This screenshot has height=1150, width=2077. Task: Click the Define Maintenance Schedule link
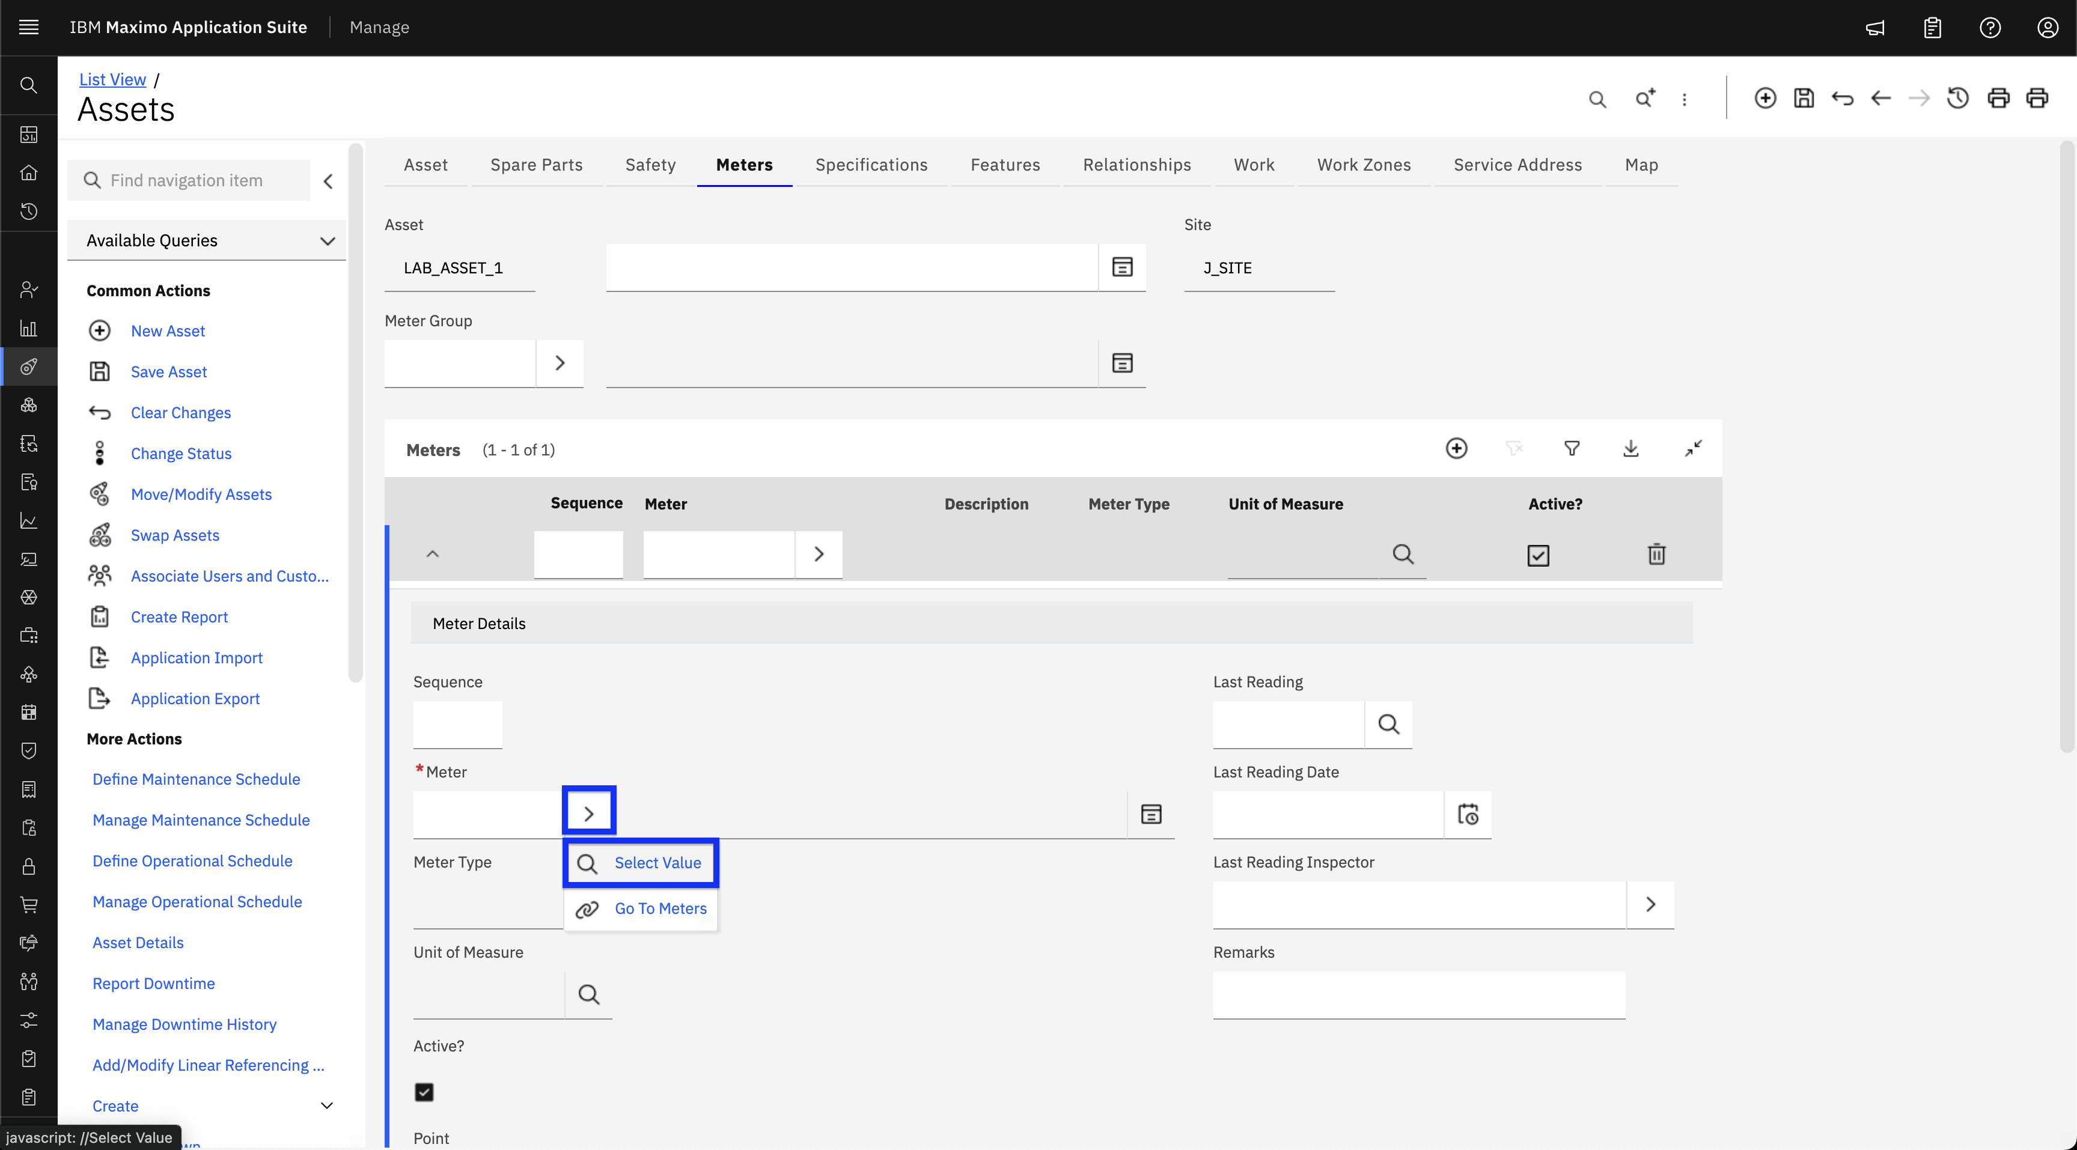coord(196,779)
